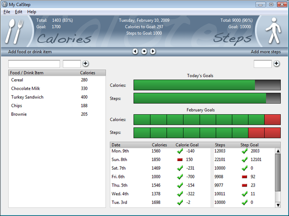The image size is (289, 216).
Task: Click the 400 calories value for Turkey Sandwich
Action: 84,97
